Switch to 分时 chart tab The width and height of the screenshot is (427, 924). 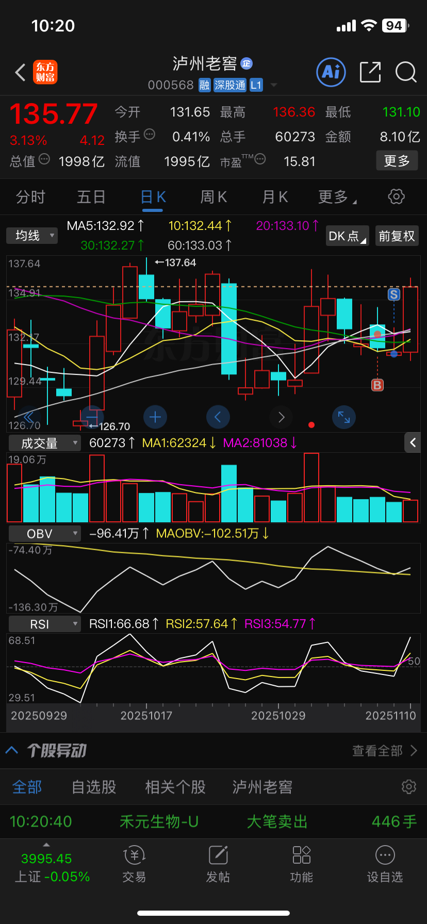coord(30,196)
